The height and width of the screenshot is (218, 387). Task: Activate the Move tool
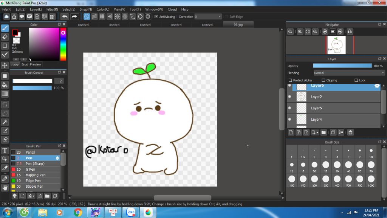pos(5,65)
